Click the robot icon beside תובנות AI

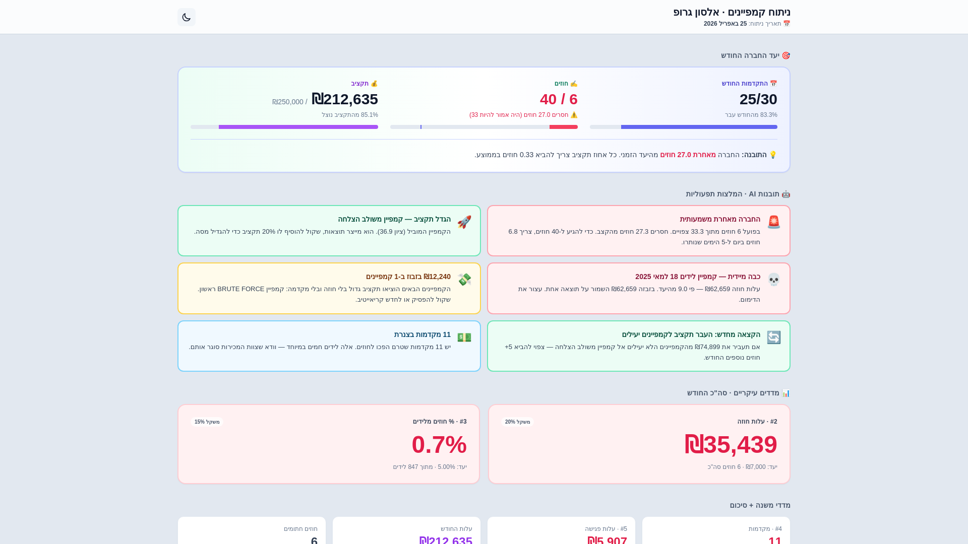786,194
